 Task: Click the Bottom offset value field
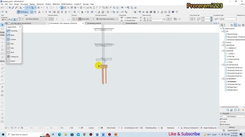click(x=155, y=20)
